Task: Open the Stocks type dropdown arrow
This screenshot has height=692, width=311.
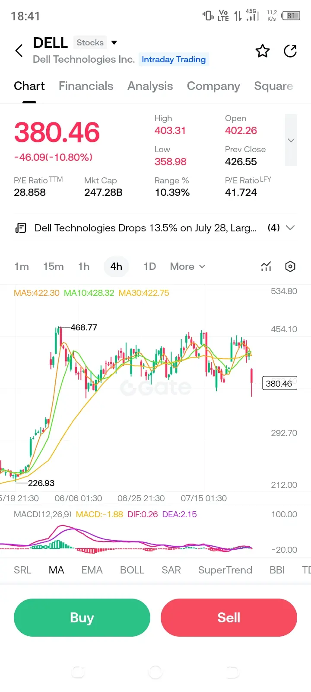Action: tap(114, 42)
